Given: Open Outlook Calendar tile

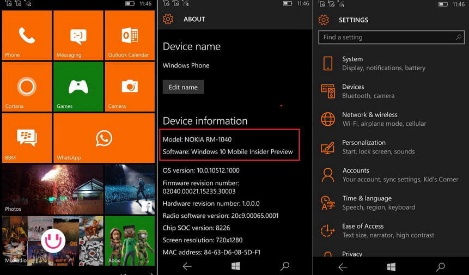Looking at the screenshot, I should click(x=130, y=35).
